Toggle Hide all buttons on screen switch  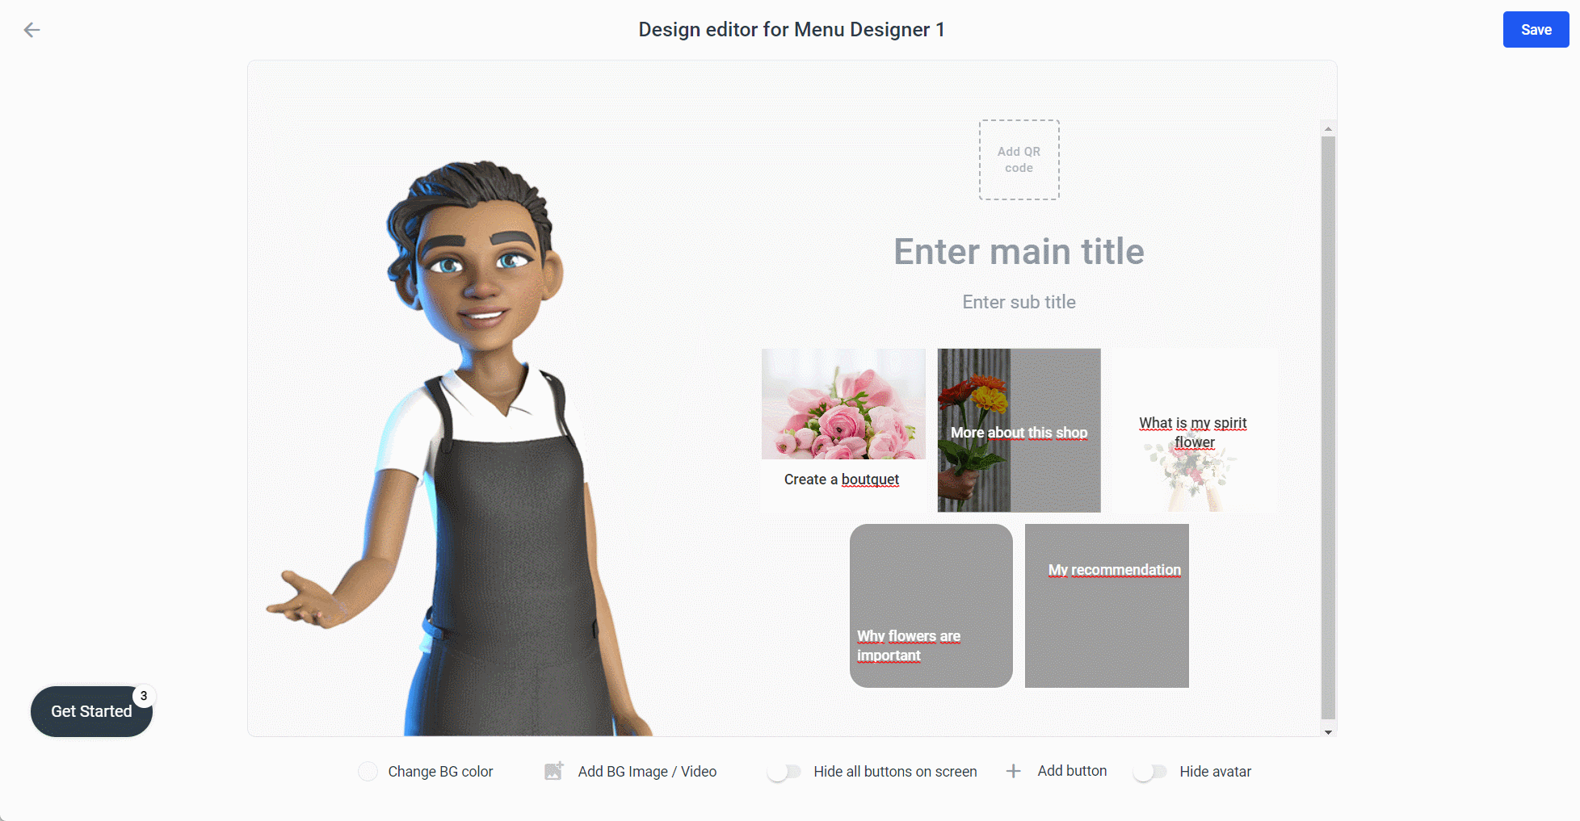(x=784, y=772)
